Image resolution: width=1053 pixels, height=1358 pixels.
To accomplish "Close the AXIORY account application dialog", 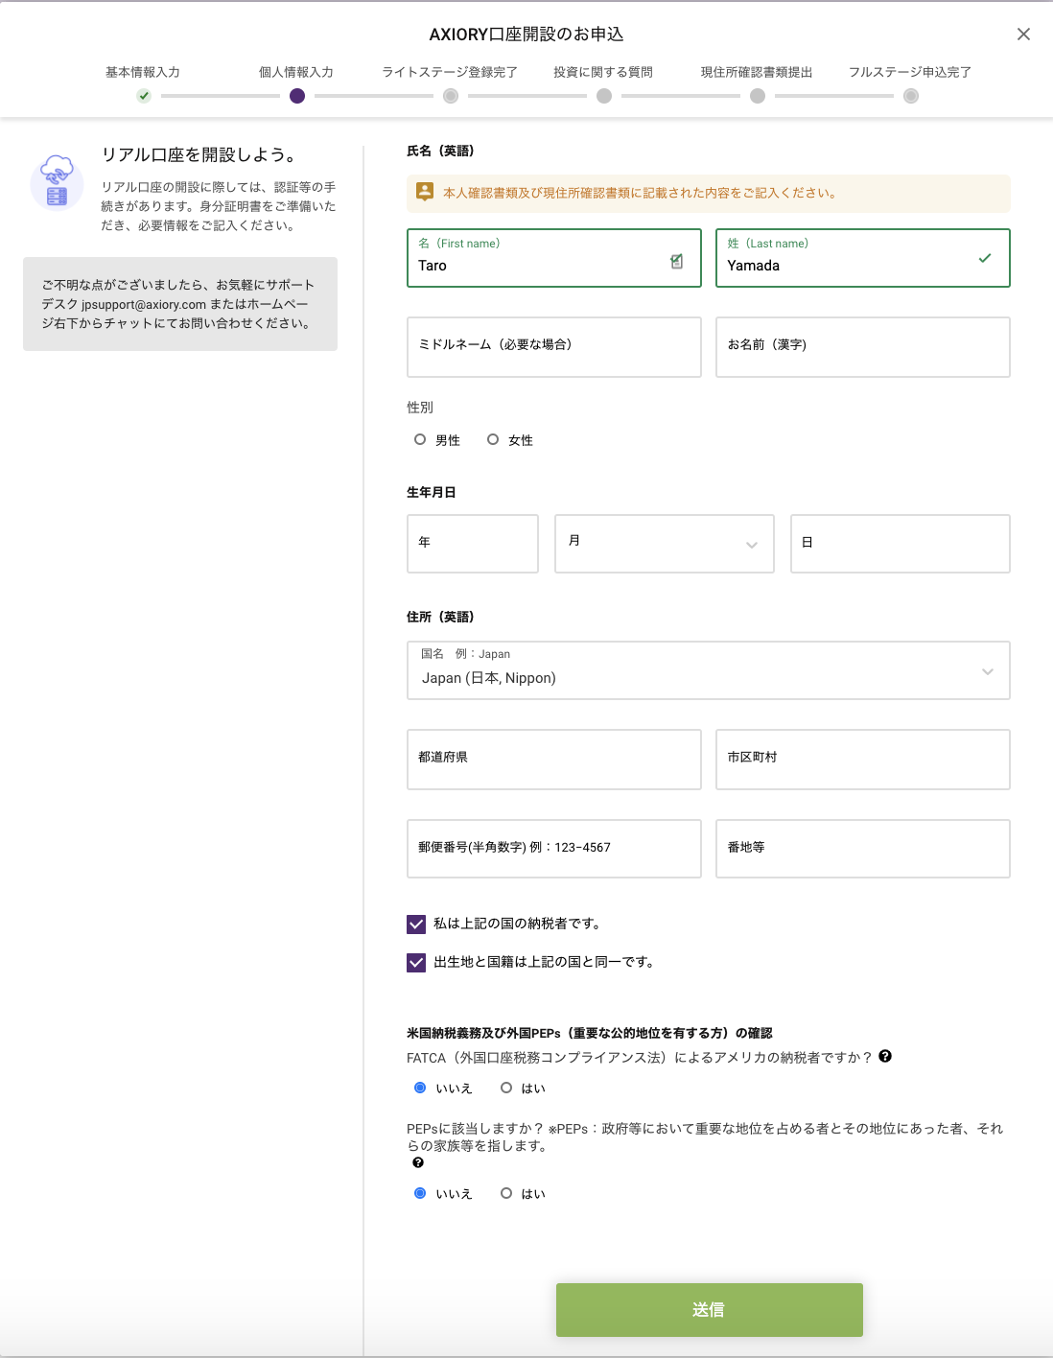I will pyautogui.click(x=1023, y=35).
